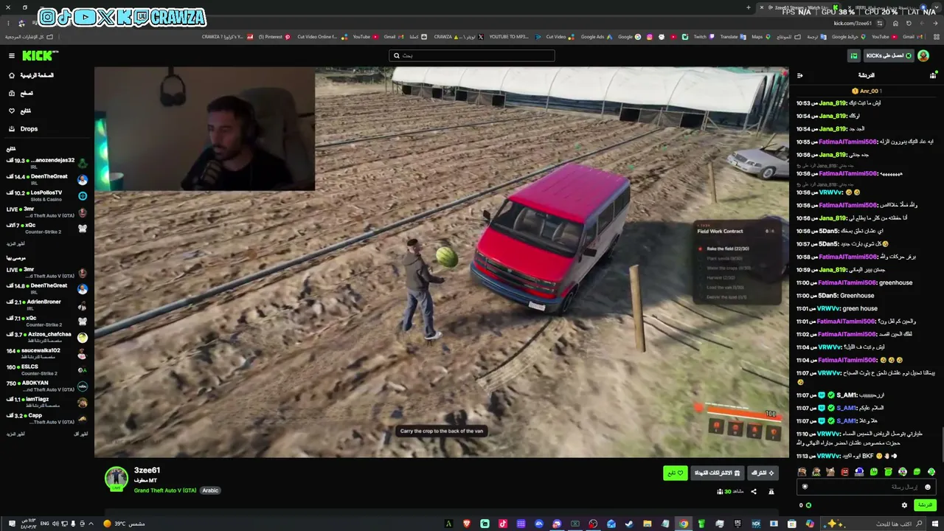The height and width of the screenshot is (531, 944).
Task: Click the report stream icon
Action: [771, 491]
